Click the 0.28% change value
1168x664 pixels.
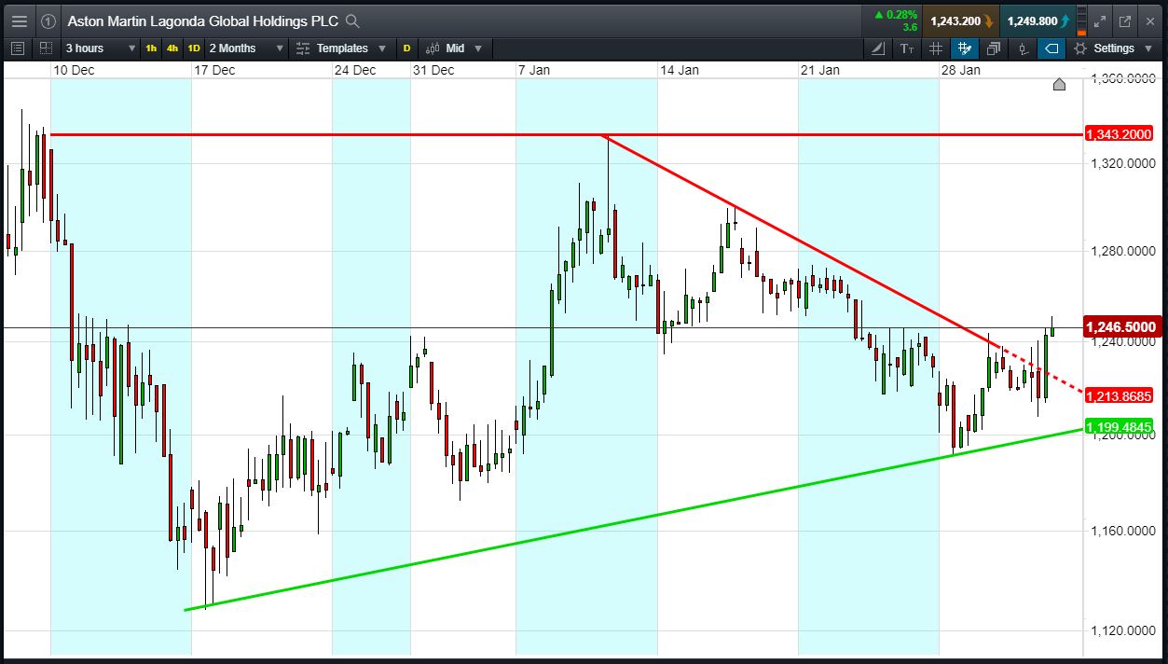coord(901,14)
